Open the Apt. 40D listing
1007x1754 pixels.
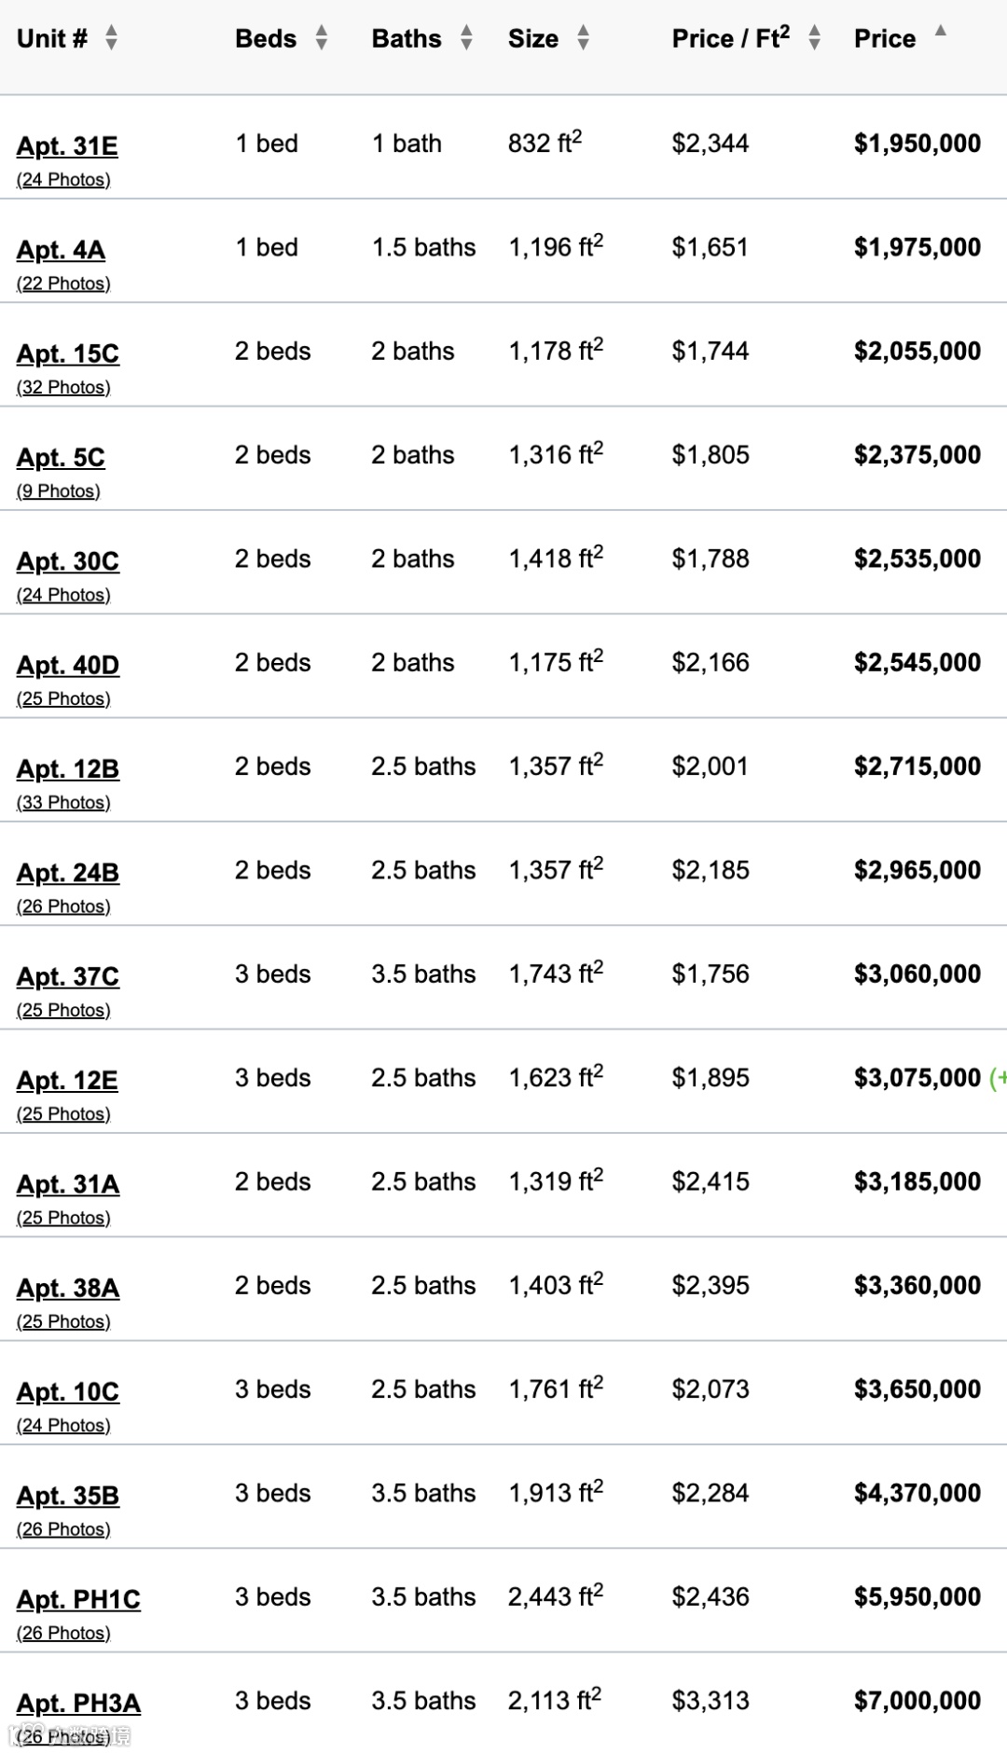pos(68,666)
